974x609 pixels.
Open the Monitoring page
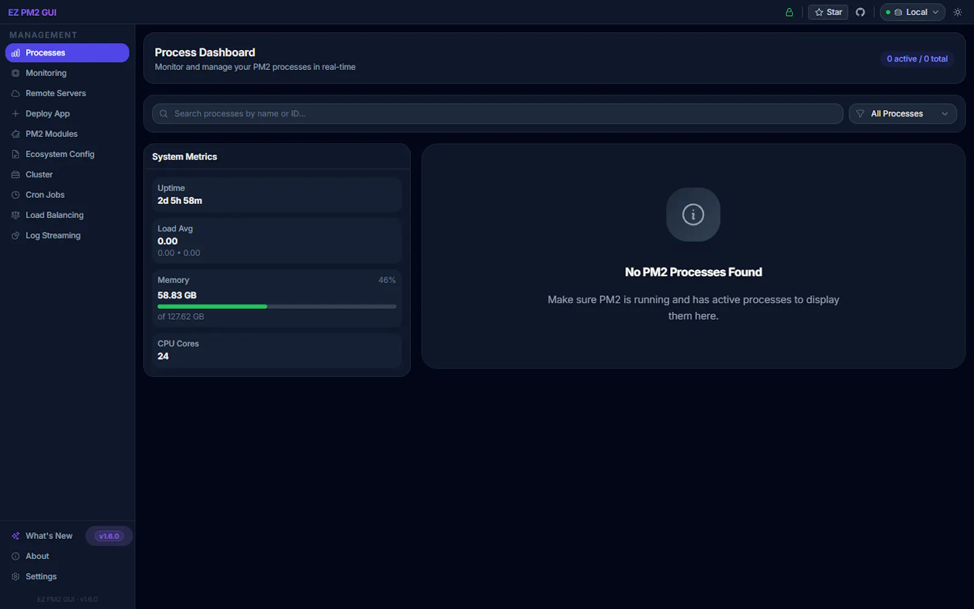coord(67,73)
